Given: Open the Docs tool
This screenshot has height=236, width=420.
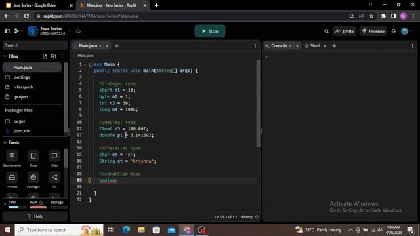Looking at the screenshot, I should click(x=33, y=159).
